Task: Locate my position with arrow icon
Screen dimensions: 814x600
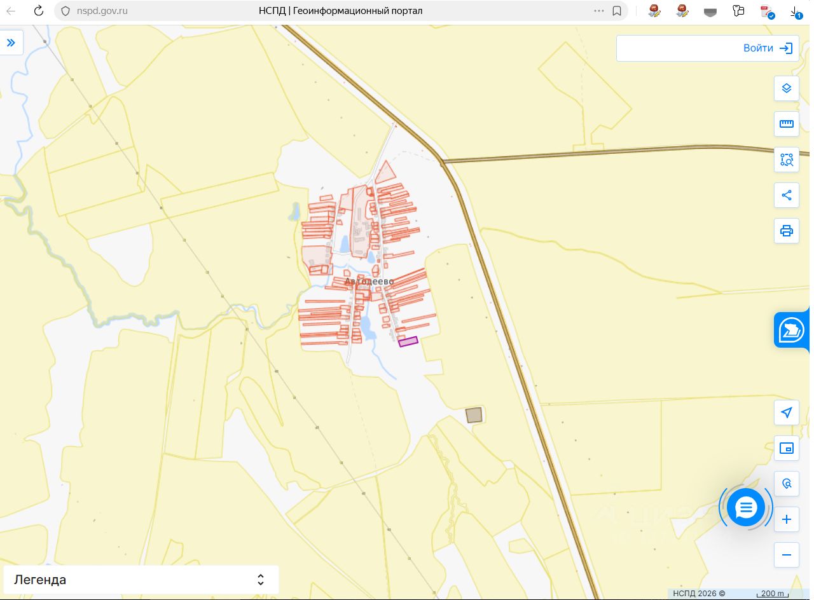Action: click(786, 412)
